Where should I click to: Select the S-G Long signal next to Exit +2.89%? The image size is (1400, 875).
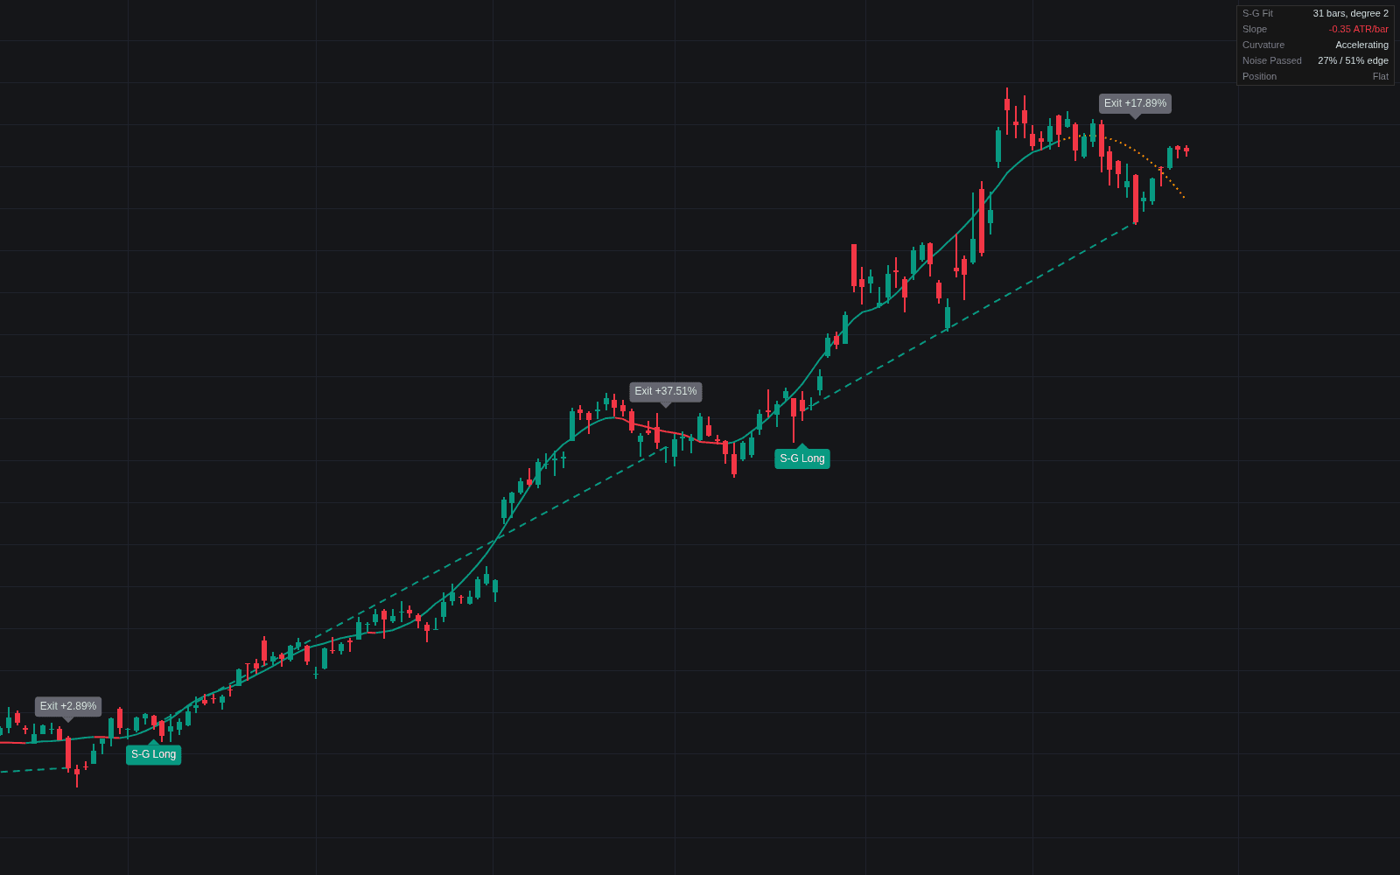pos(154,754)
